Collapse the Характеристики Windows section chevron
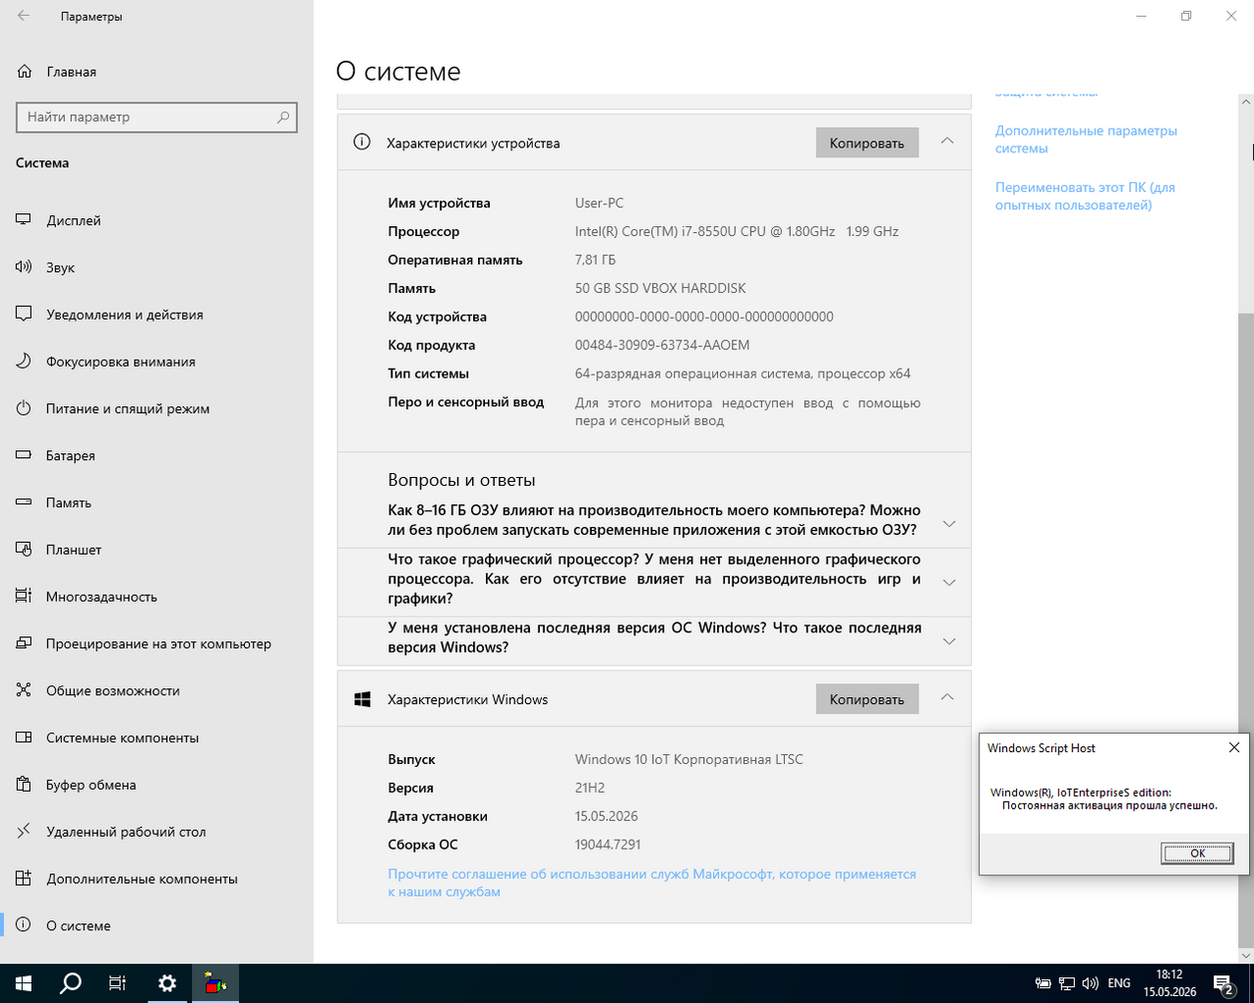 point(947,697)
